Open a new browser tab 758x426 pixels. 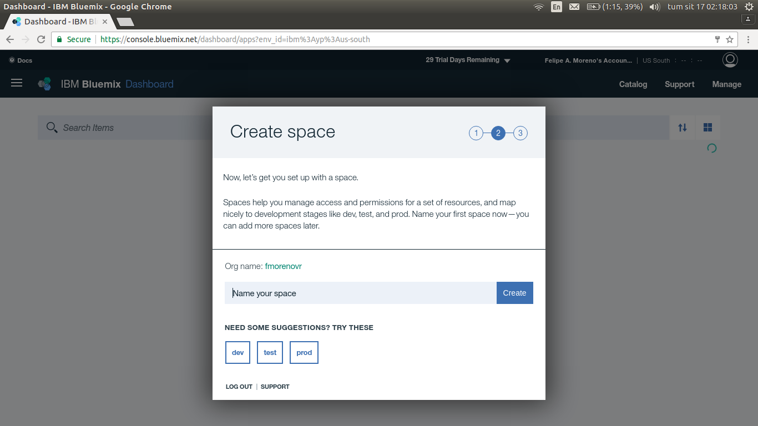click(x=125, y=22)
